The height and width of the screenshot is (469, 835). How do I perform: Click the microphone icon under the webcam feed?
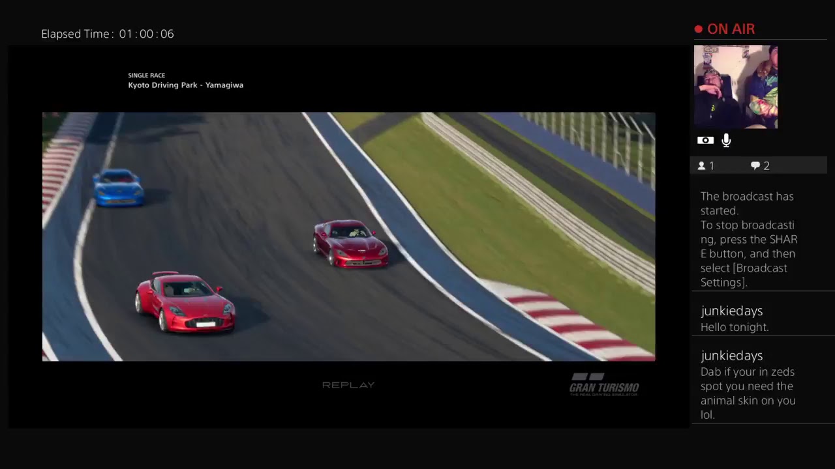click(726, 140)
